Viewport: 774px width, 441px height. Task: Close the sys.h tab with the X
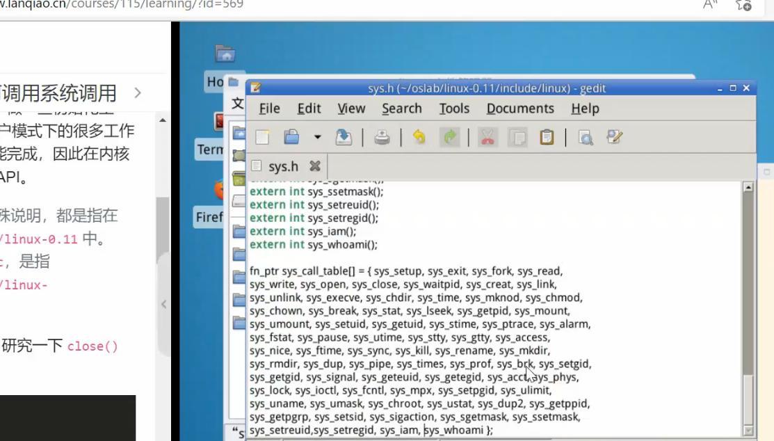[x=315, y=166]
